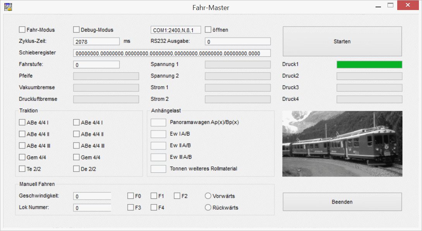Click the Druckluftbremse indicator bar
This screenshot has width=422, height=231.
pos(106,99)
